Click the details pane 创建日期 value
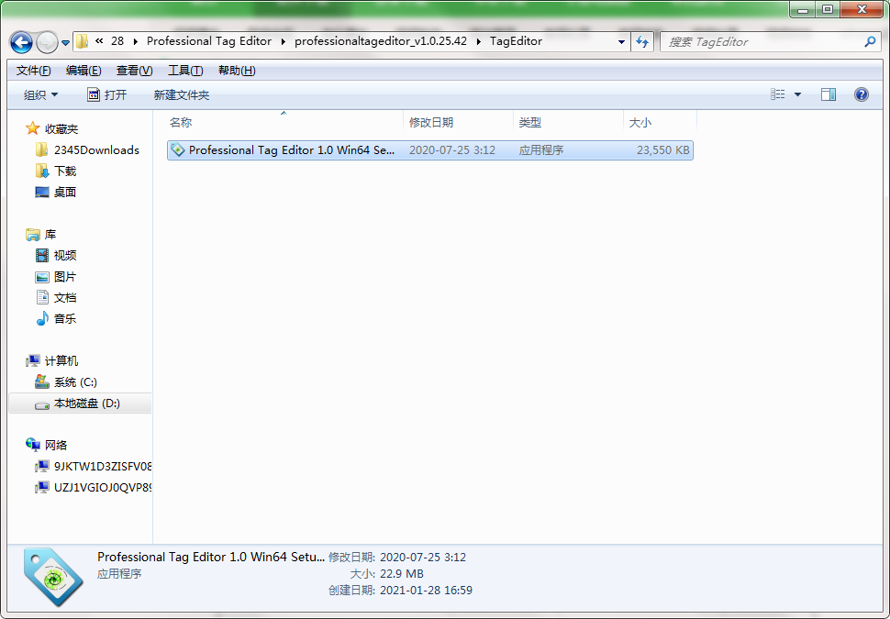 tap(427, 590)
